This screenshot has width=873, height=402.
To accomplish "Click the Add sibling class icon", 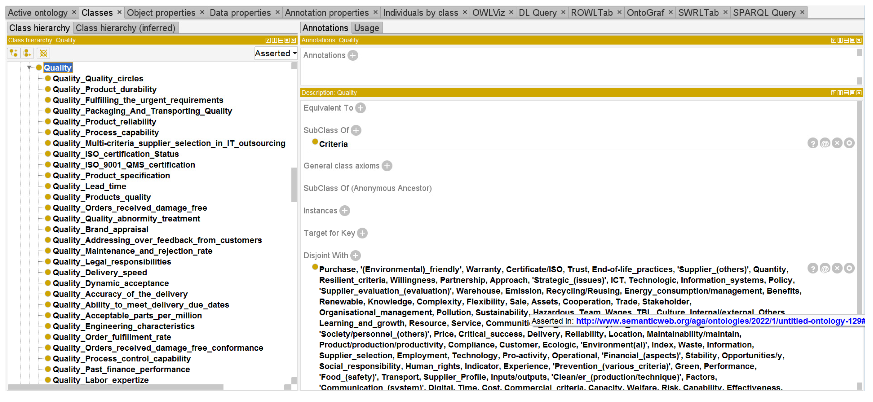I will point(27,53).
